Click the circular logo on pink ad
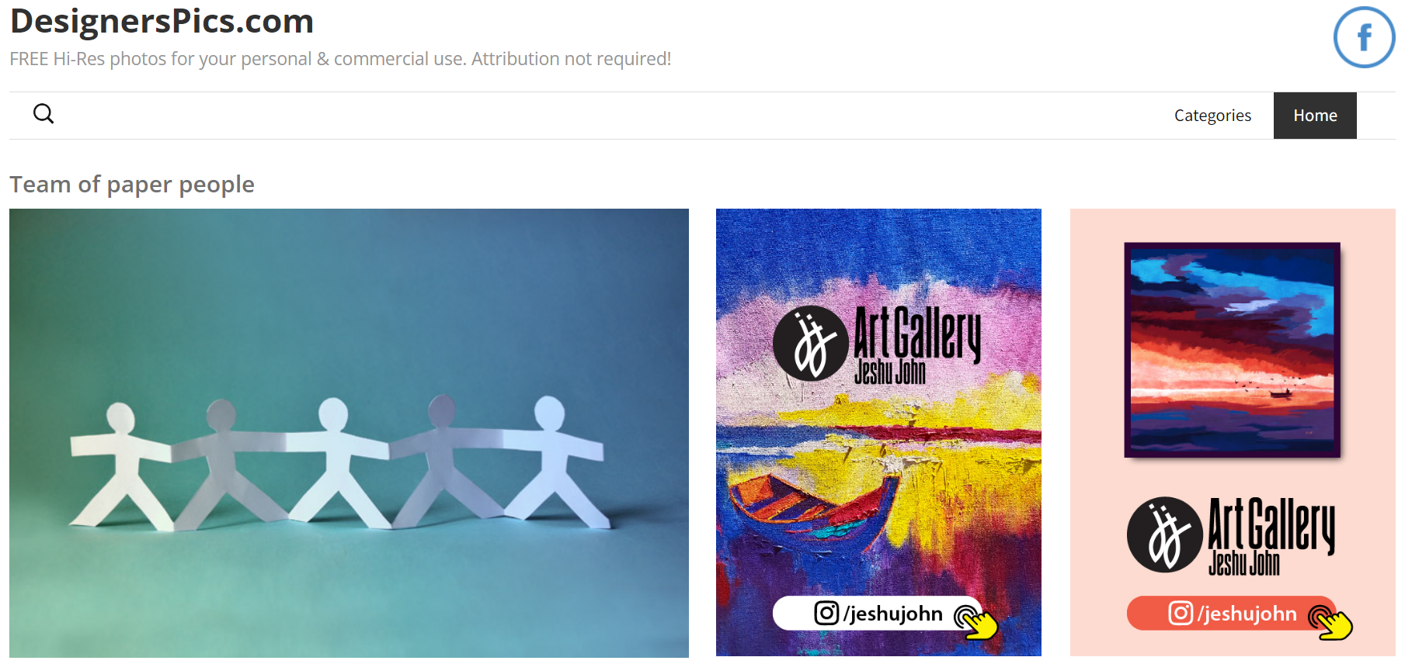The height and width of the screenshot is (664, 1405). point(1164,534)
